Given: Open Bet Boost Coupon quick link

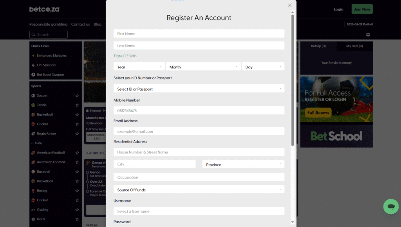Looking at the screenshot, I should tap(51, 75).
